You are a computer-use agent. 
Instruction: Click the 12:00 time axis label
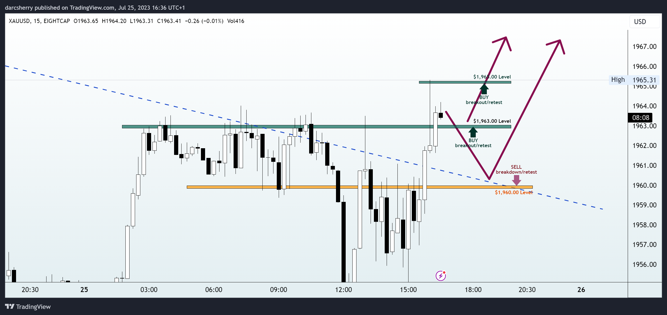click(343, 290)
